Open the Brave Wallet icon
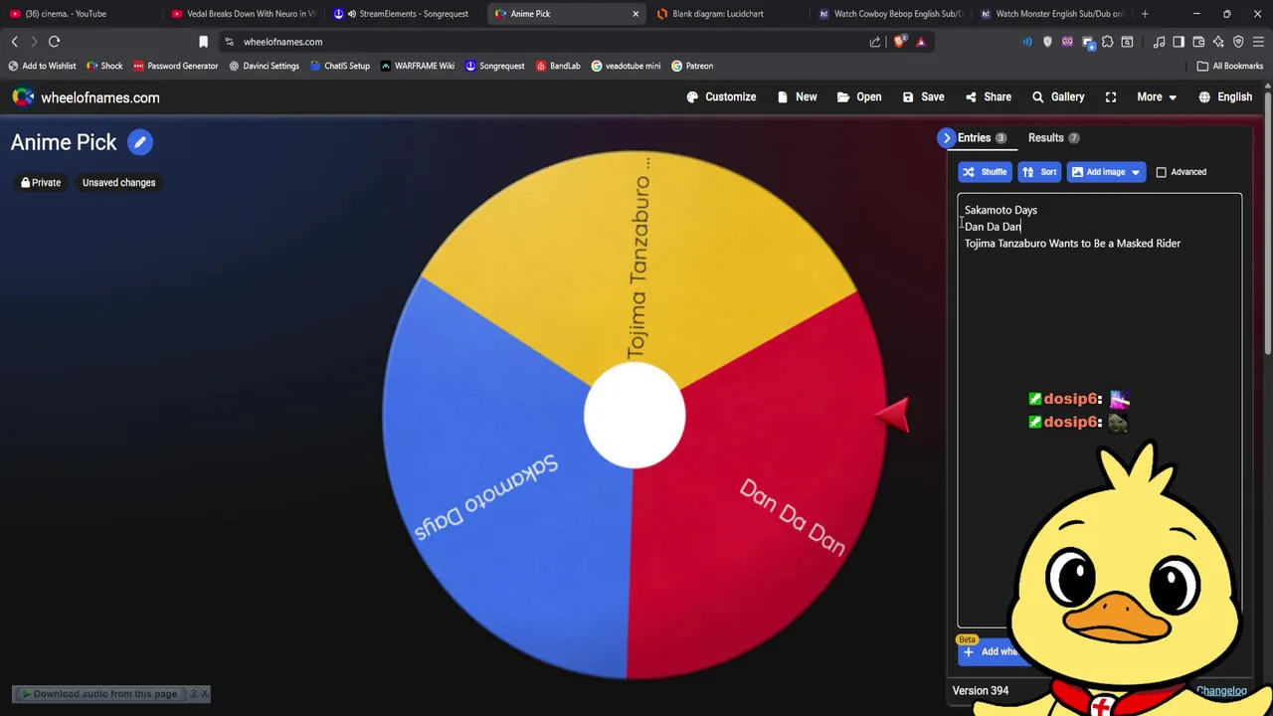This screenshot has width=1273, height=716. click(x=1198, y=42)
